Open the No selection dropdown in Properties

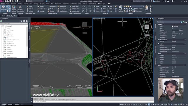(x=168, y=22)
